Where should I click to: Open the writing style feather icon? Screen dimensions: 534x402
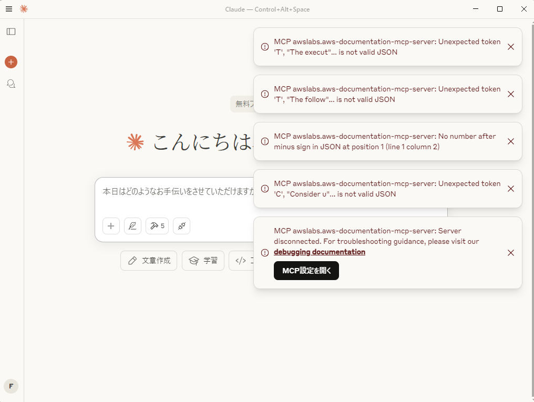point(132,226)
